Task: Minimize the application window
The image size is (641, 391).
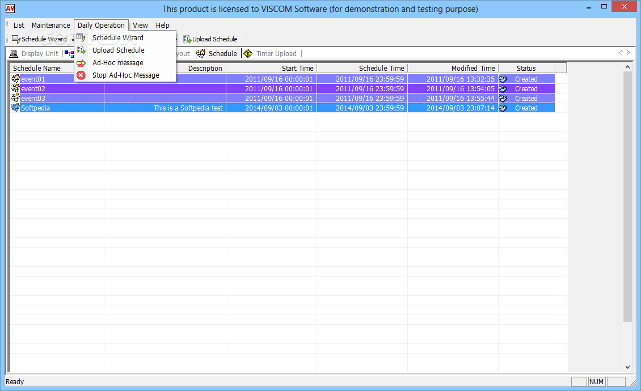Action: [x=589, y=7]
